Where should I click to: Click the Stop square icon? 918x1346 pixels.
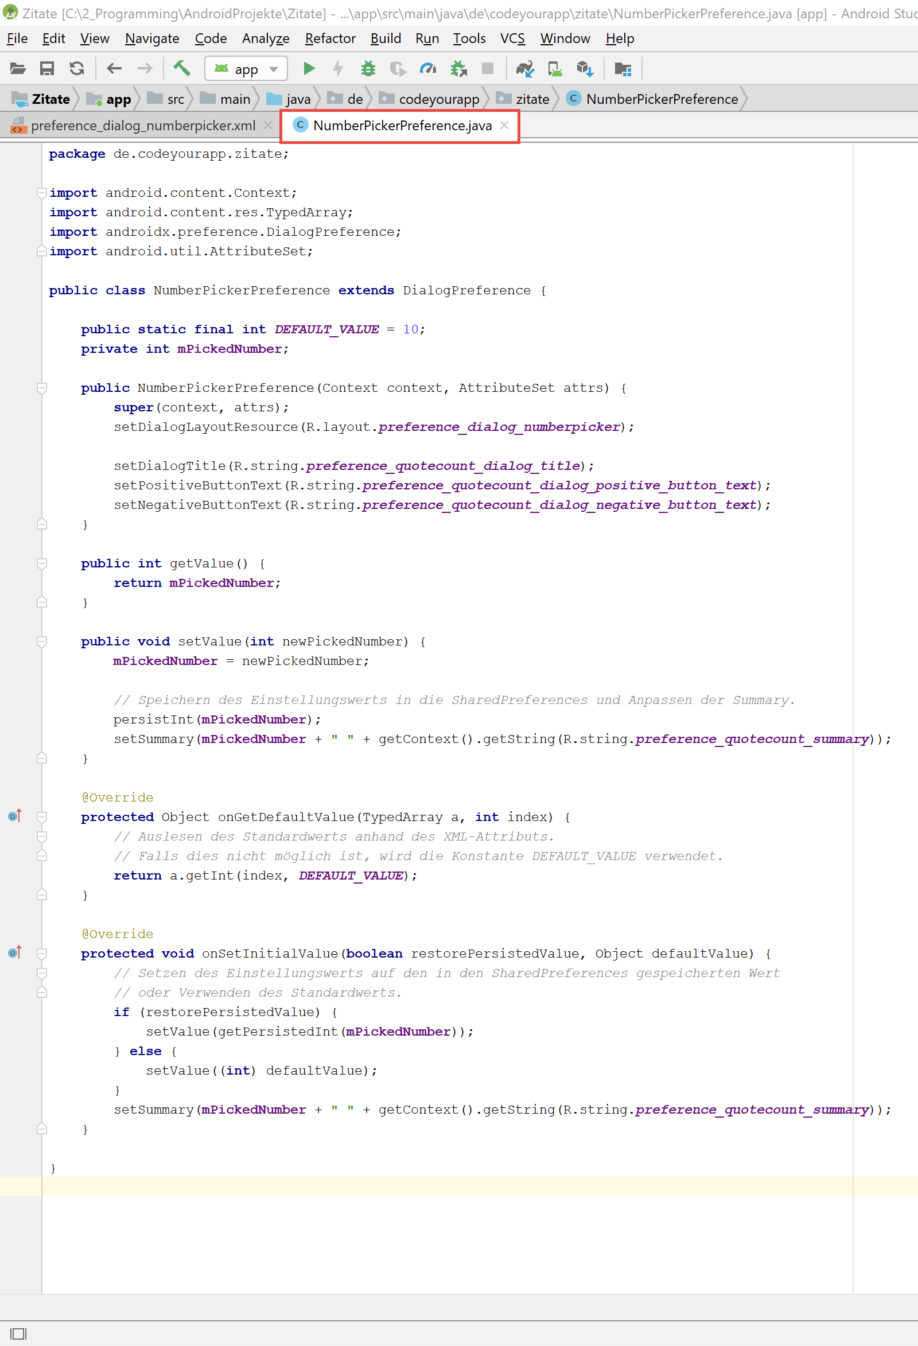[x=488, y=69]
